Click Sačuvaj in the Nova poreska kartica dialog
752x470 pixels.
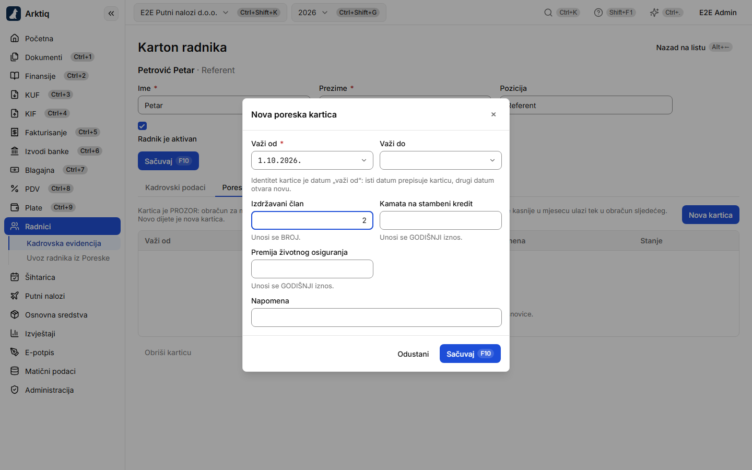(470, 354)
